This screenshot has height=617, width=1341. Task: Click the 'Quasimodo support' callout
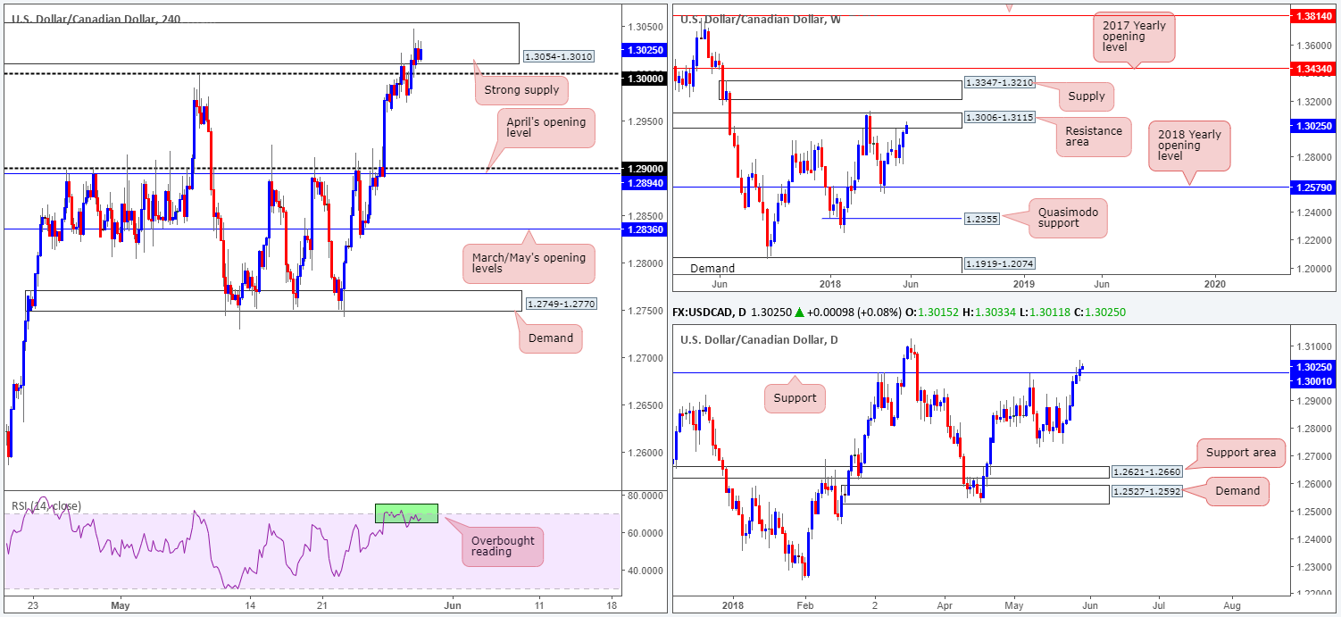(x=1068, y=218)
